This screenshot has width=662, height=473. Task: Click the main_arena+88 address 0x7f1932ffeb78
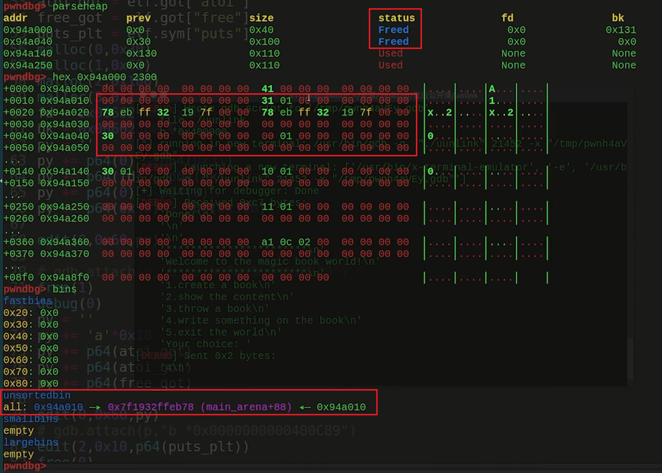[151, 407]
